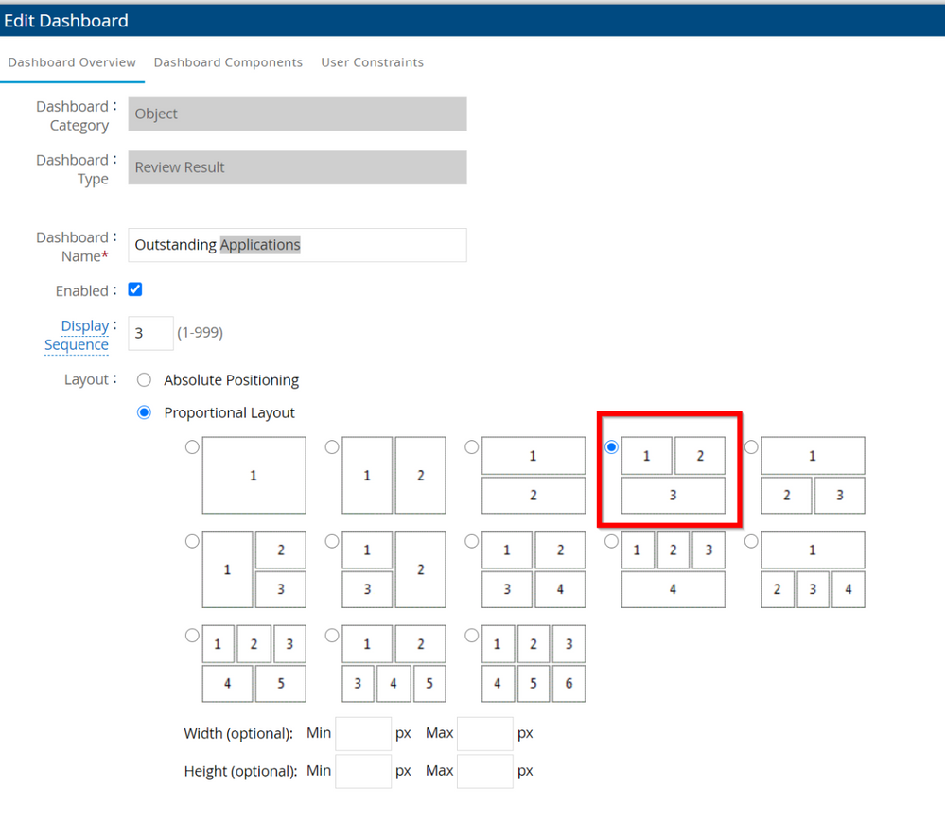The width and height of the screenshot is (945, 821).
Task: Click the Dashboard Name text field
Action: click(x=297, y=245)
